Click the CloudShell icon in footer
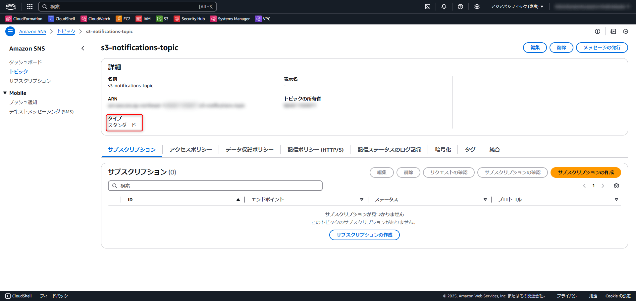 (8, 296)
